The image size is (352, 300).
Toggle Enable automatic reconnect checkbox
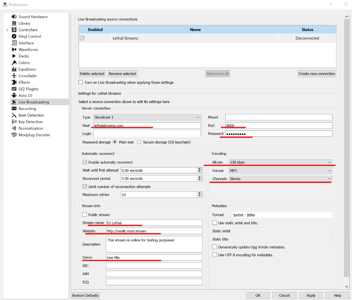(x=85, y=162)
